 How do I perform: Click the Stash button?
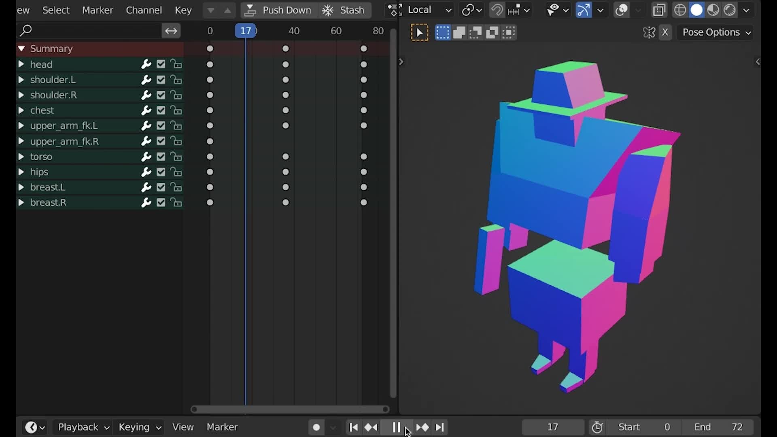coord(344,10)
